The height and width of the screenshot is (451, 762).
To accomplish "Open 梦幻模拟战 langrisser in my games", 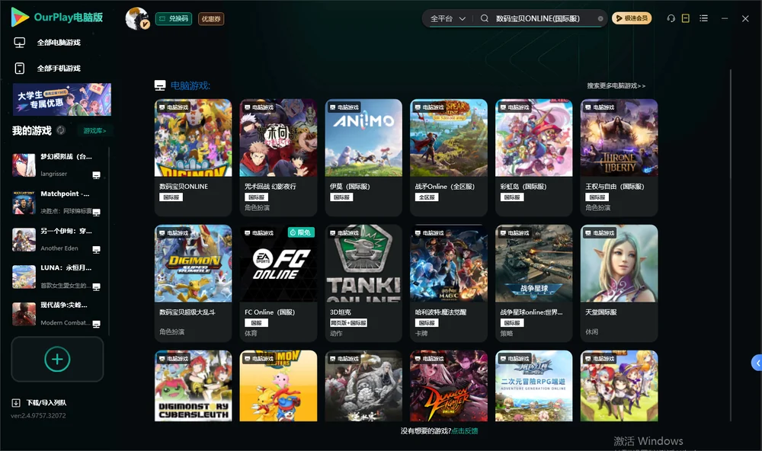I will 57,165.
